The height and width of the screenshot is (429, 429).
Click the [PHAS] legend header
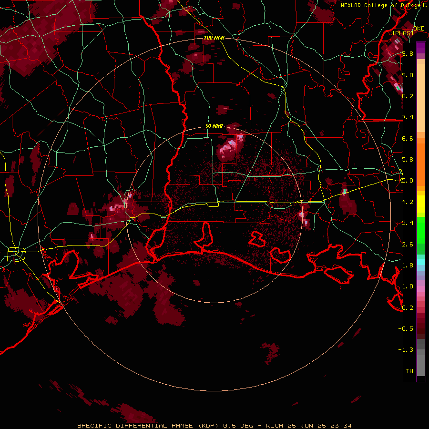[x=403, y=33]
